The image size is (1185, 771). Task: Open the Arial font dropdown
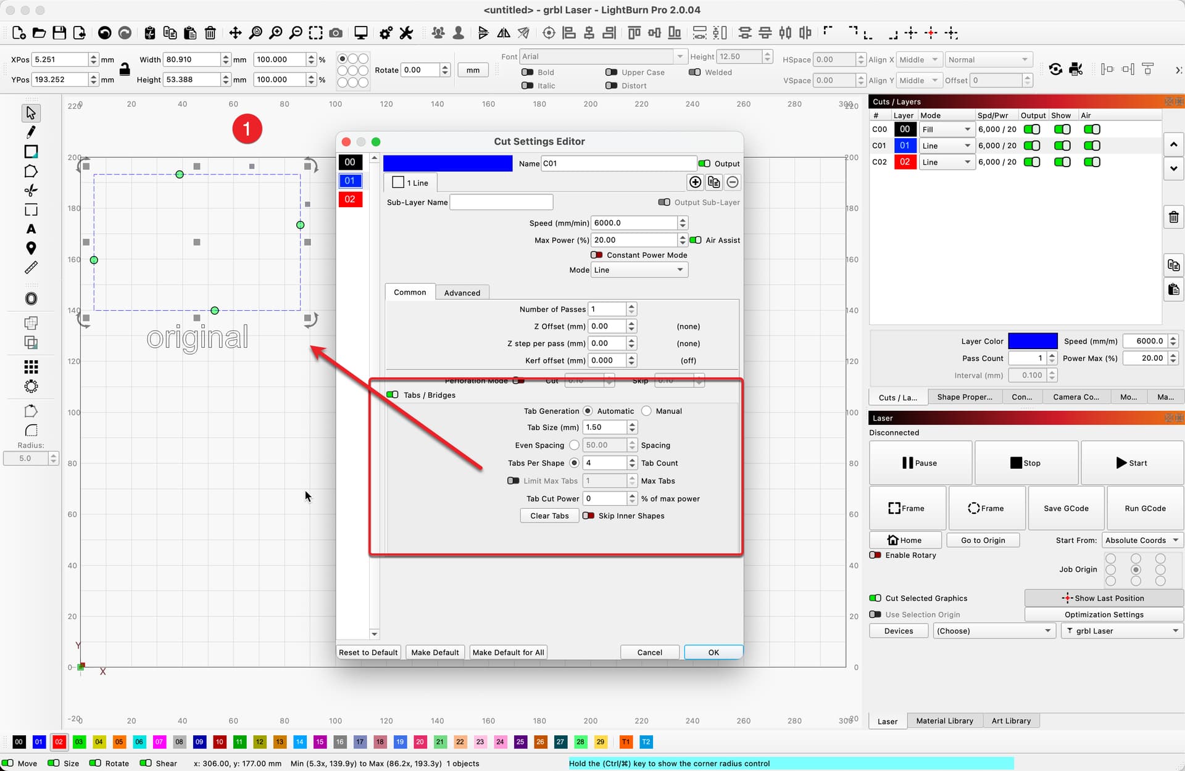coord(680,56)
